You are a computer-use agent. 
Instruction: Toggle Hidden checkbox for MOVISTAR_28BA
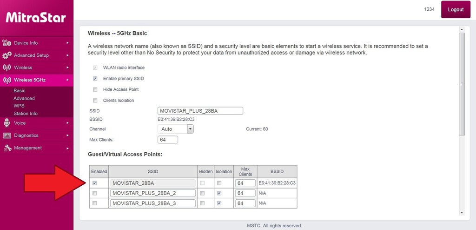pos(203,183)
